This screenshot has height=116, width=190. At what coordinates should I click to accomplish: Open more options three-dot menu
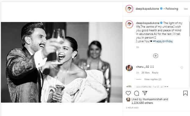[186, 9]
